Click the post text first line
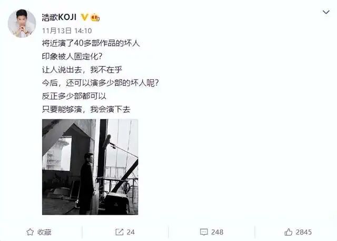 click(91, 43)
